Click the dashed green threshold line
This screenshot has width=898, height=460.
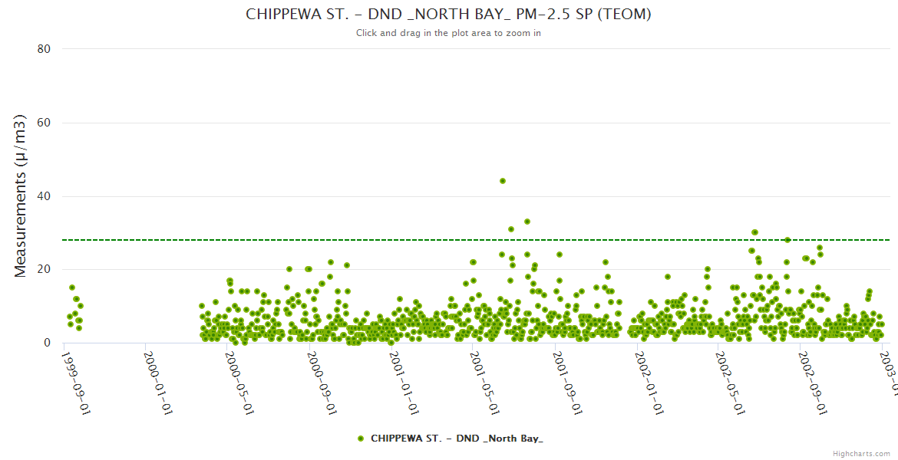(307, 240)
